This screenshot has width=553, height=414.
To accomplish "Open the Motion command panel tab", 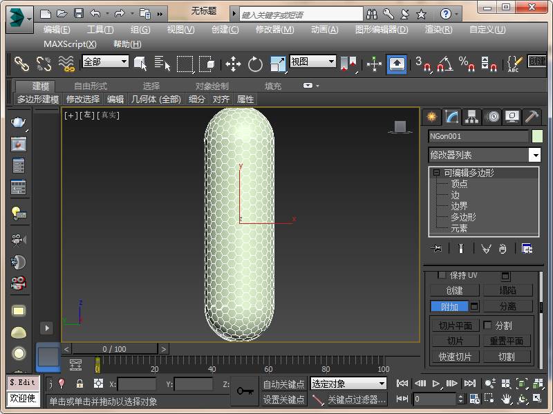I will [493, 116].
